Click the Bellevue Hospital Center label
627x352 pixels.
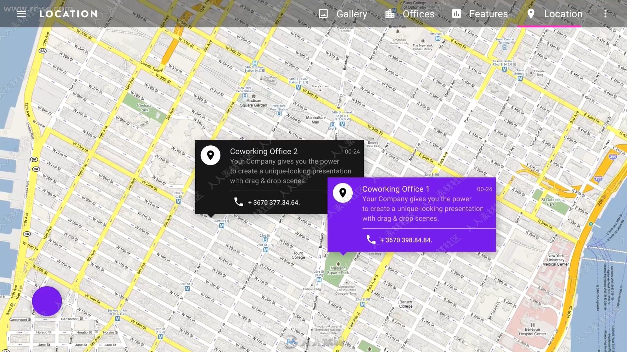(x=533, y=331)
